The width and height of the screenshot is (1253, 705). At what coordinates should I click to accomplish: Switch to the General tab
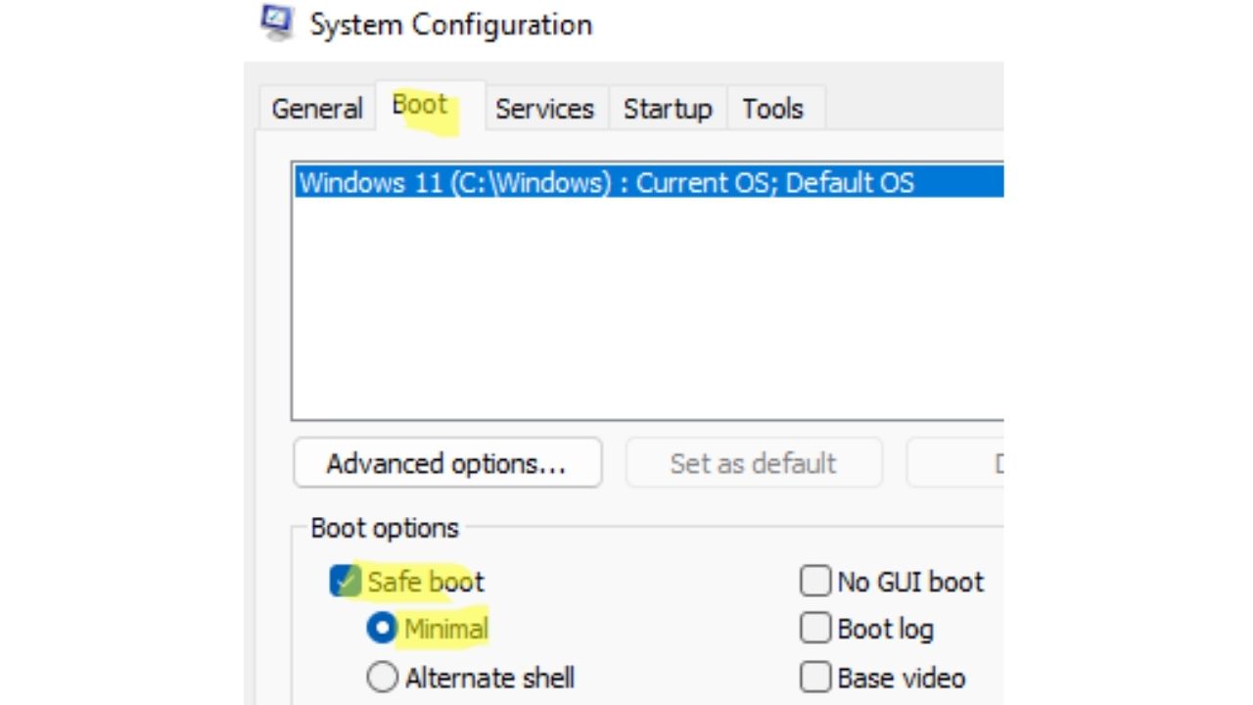click(316, 109)
